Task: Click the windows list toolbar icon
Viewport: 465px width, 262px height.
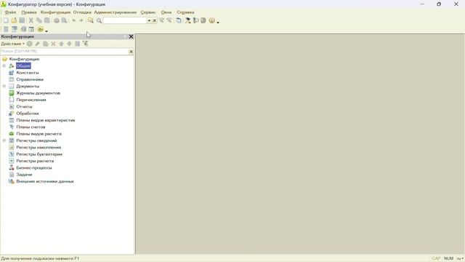Action: tap(179, 20)
